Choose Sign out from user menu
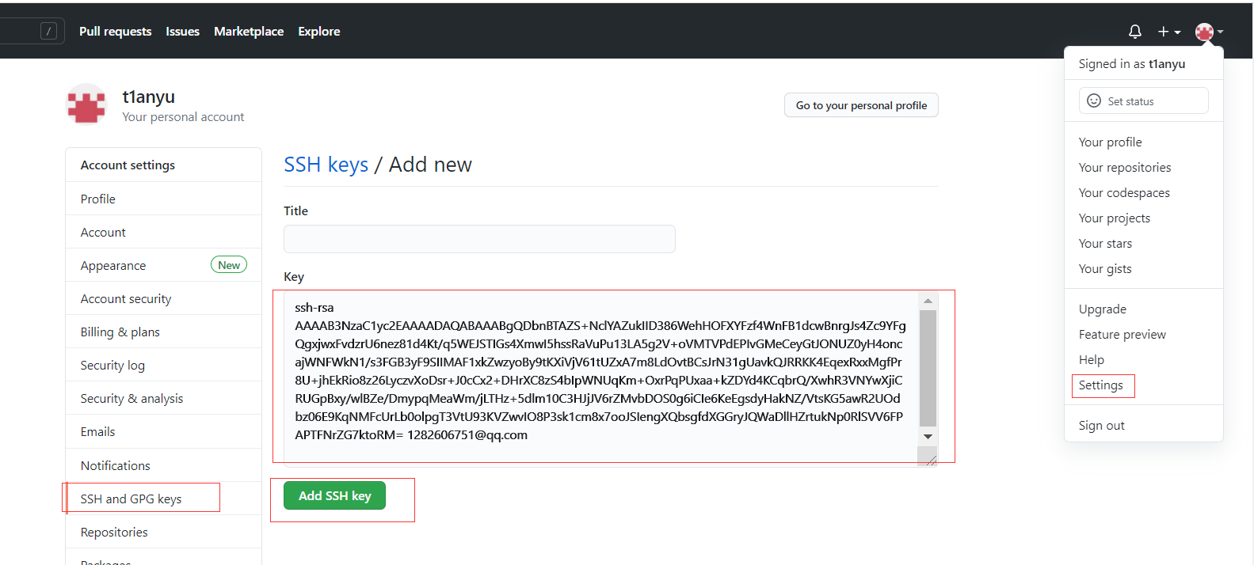This screenshot has width=1254, height=565. click(1101, 426)
